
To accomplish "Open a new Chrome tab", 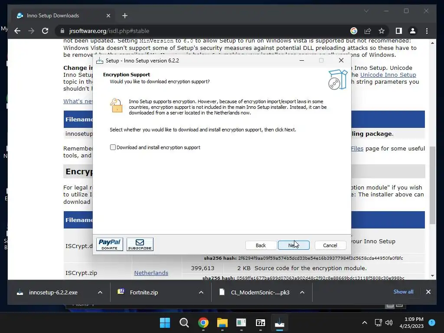I will [125, 16].
